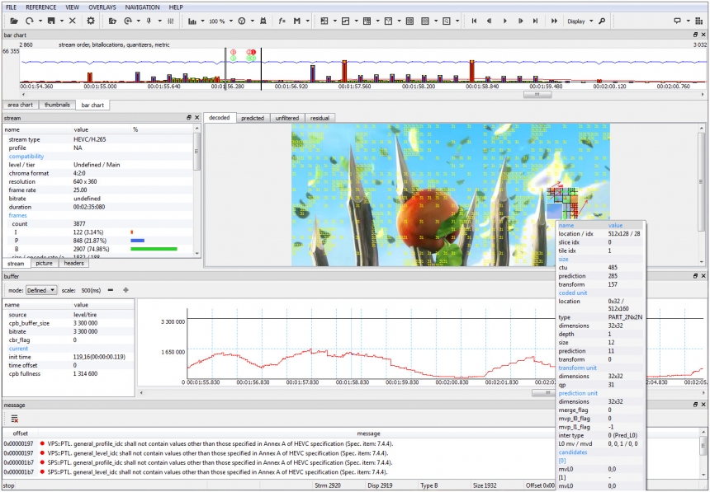The image size is (710, 492).
Task: Step forward one frame
Action: [x=520, y=21]
